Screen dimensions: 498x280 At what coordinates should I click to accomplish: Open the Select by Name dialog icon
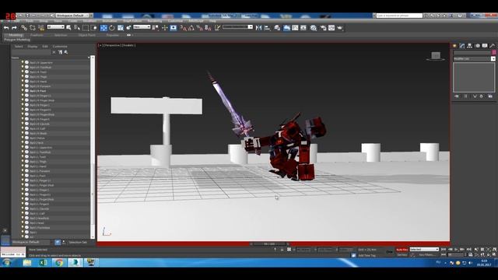[77, 28]
